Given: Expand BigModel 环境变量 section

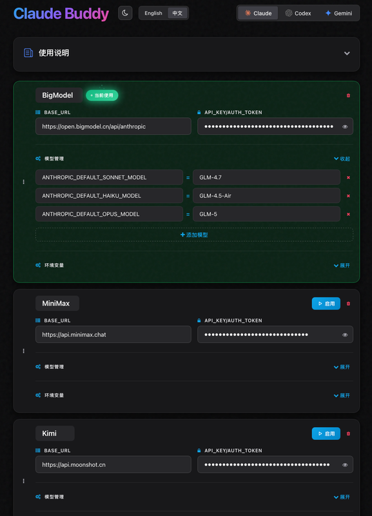Looking at the screenshot, I should [342, 265].
